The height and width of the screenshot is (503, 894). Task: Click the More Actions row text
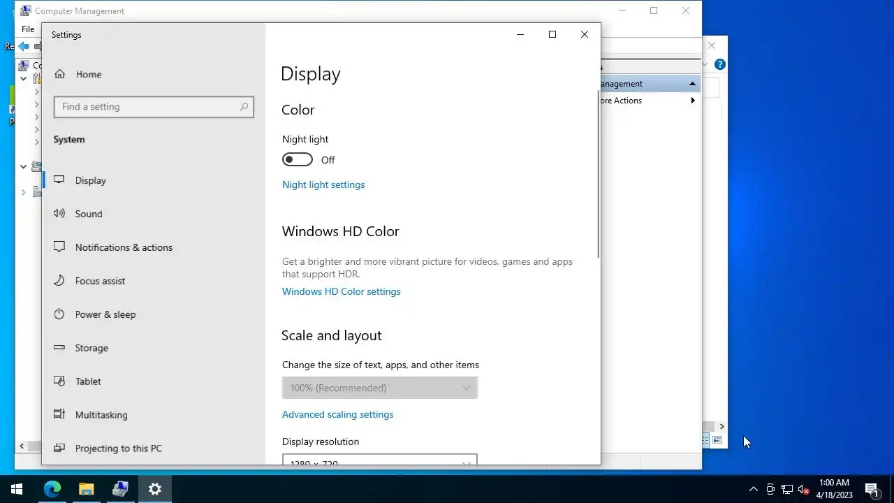620,101
